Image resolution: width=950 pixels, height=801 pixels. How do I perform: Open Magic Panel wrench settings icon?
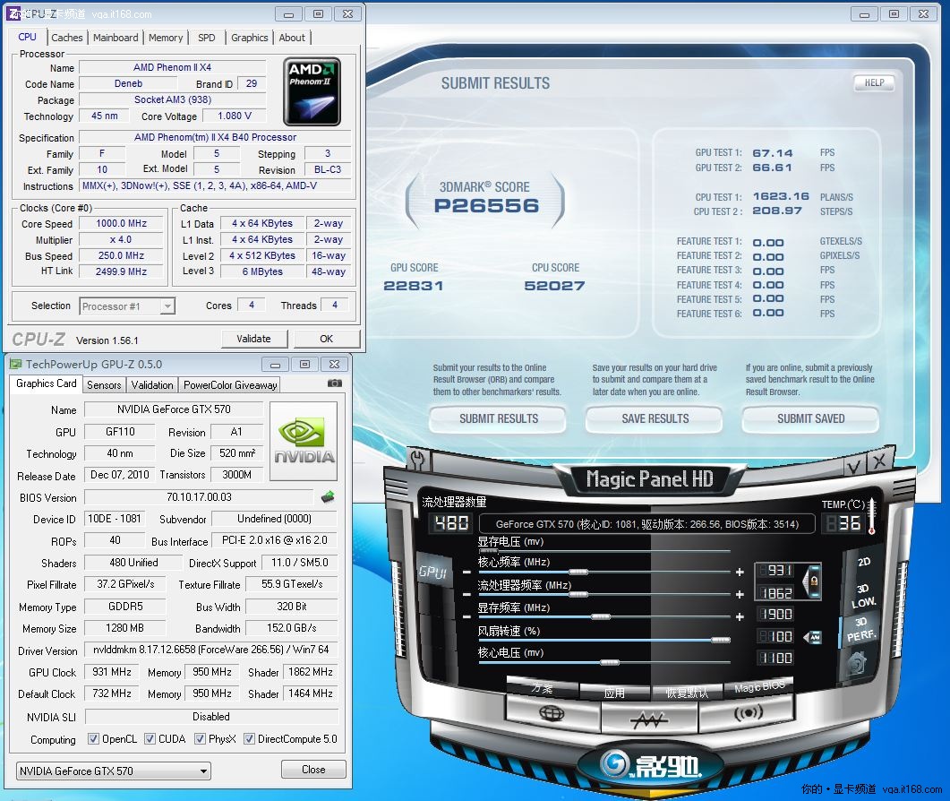coord(418,461)
